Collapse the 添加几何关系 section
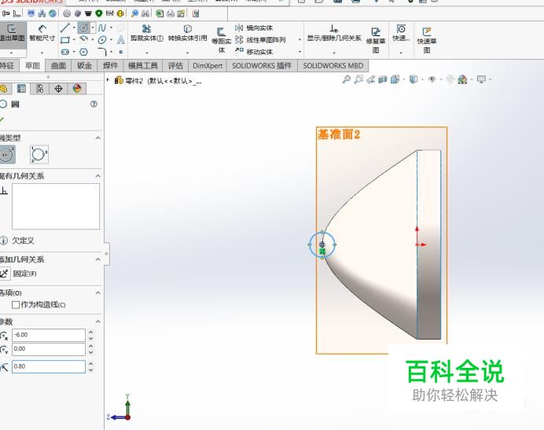The image size is (544, 430). tap(97, 259)
